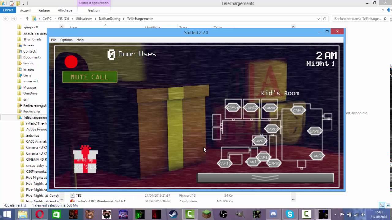Open the Help menu in Stuffed 2

[80, 40]
